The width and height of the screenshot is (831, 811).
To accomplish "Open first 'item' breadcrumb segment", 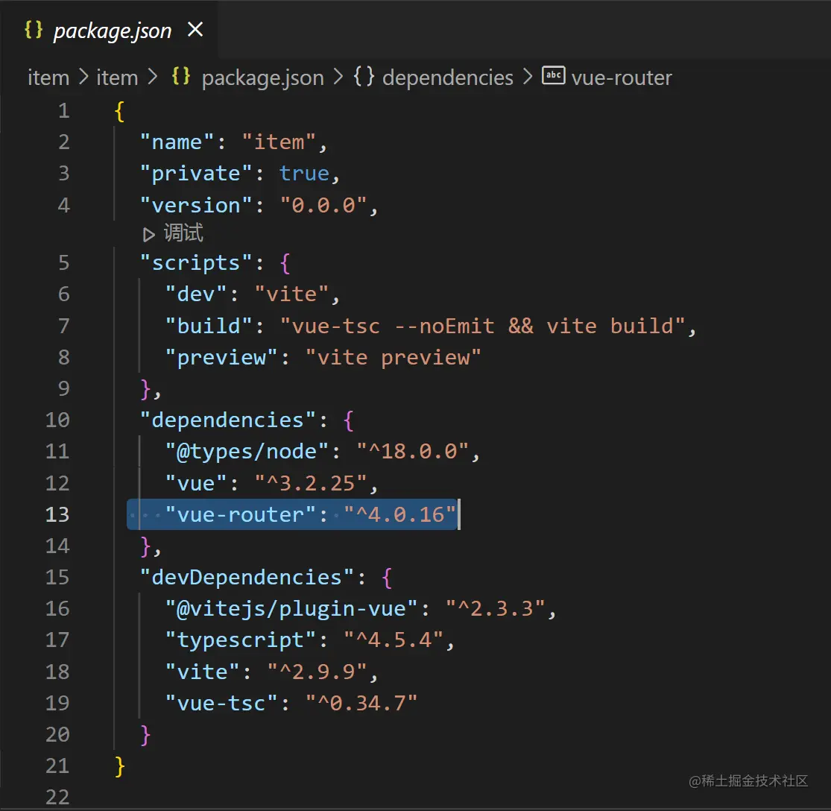I will (x=48, y=78).
